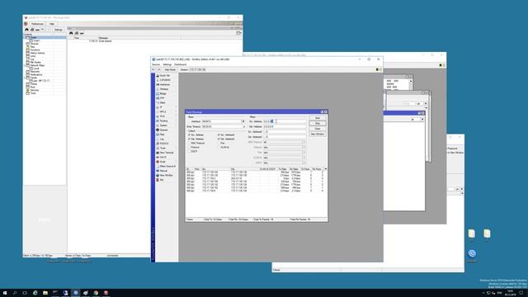Toggle Safe Mode button in WinBox
The height and width of the screenshot is (297, 528).
click(x=170, y=69)
